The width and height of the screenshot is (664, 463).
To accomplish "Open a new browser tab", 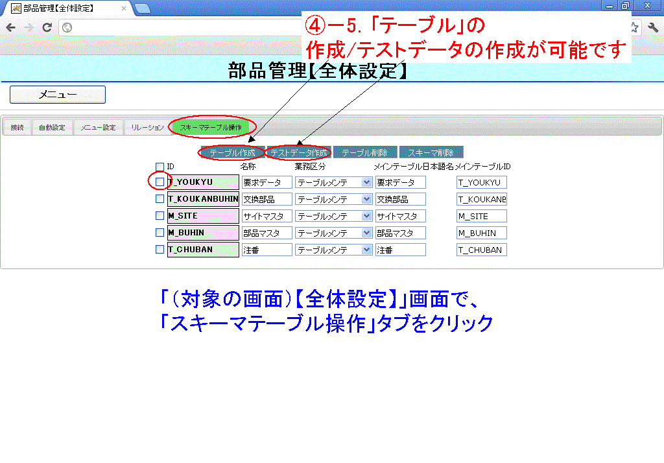I will 142,8.
